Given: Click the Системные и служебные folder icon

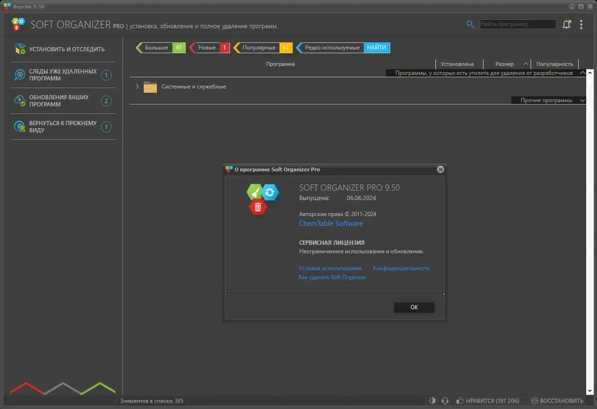Looking at the screenshot, I should tap(150, 87).
